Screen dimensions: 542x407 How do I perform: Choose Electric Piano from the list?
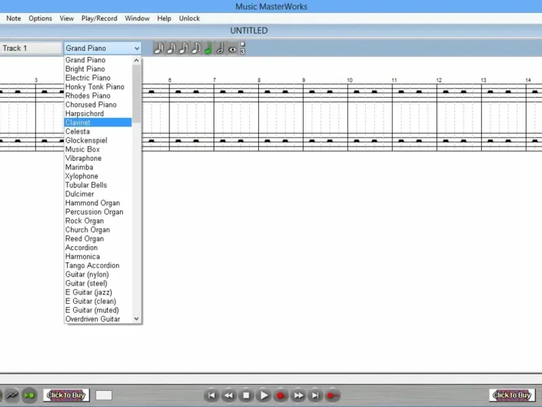coord(98,78)
